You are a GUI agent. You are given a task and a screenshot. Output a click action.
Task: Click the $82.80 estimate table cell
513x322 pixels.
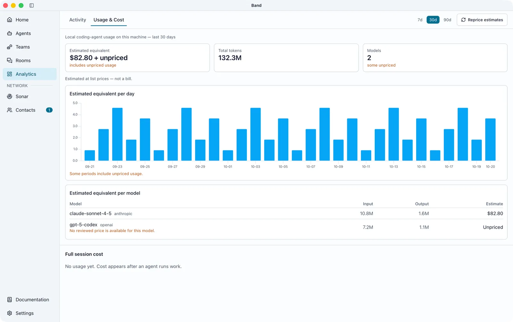click(x=495, y=213)
